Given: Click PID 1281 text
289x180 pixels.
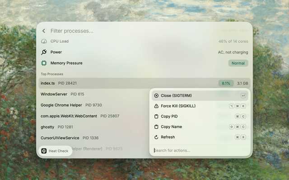Looking at the screenshot, I should point(65,127).
